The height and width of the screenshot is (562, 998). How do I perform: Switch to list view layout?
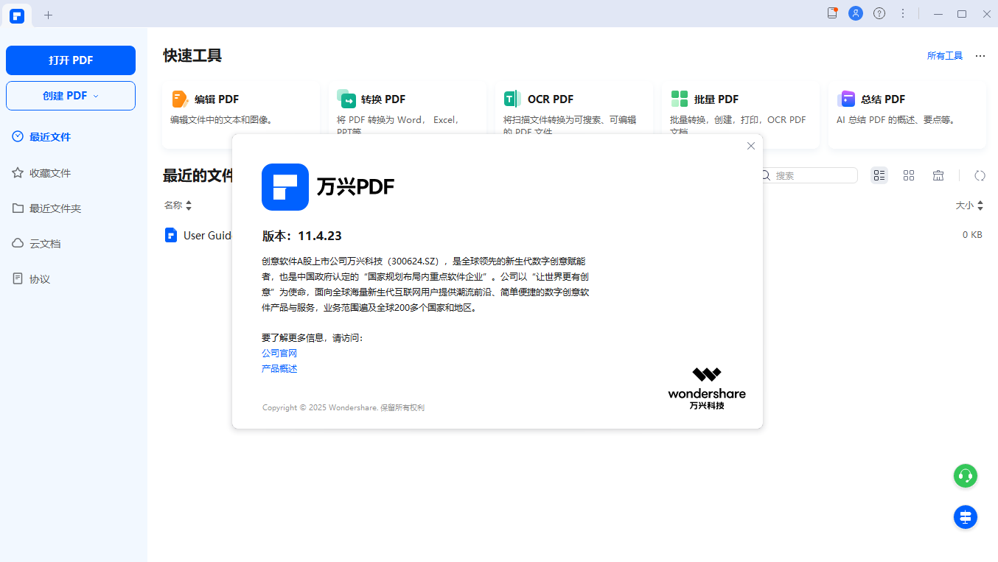[x=879, y=175]
